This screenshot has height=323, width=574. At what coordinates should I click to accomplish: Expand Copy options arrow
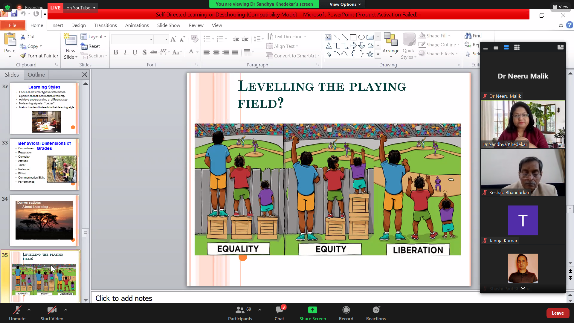click(41, 46)
